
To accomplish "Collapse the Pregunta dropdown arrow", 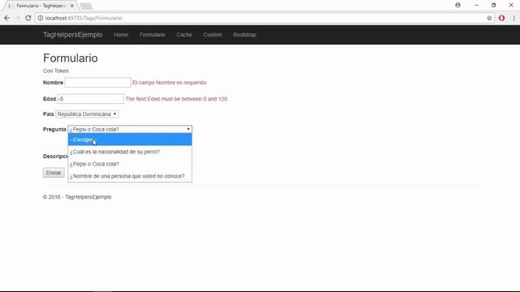I will (x=188, y=129).
